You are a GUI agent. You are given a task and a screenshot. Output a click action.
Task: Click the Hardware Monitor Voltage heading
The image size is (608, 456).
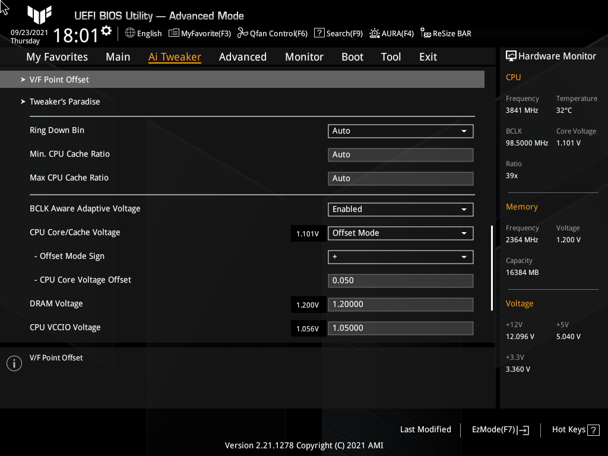coord(520,303)
